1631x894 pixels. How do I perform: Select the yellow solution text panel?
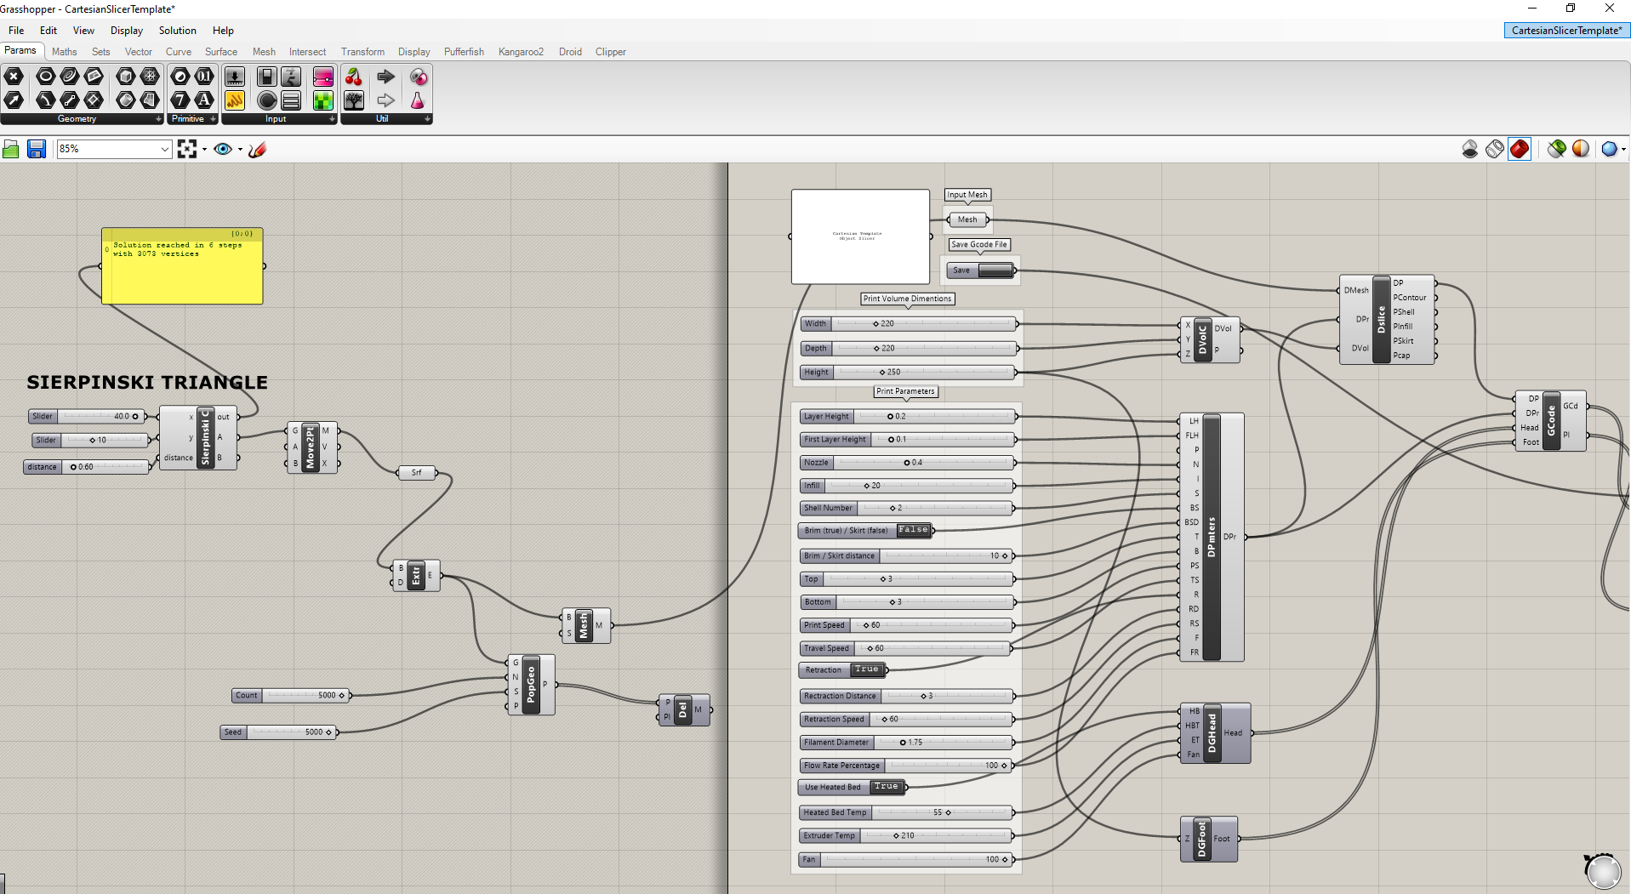(x=182, y=266)
